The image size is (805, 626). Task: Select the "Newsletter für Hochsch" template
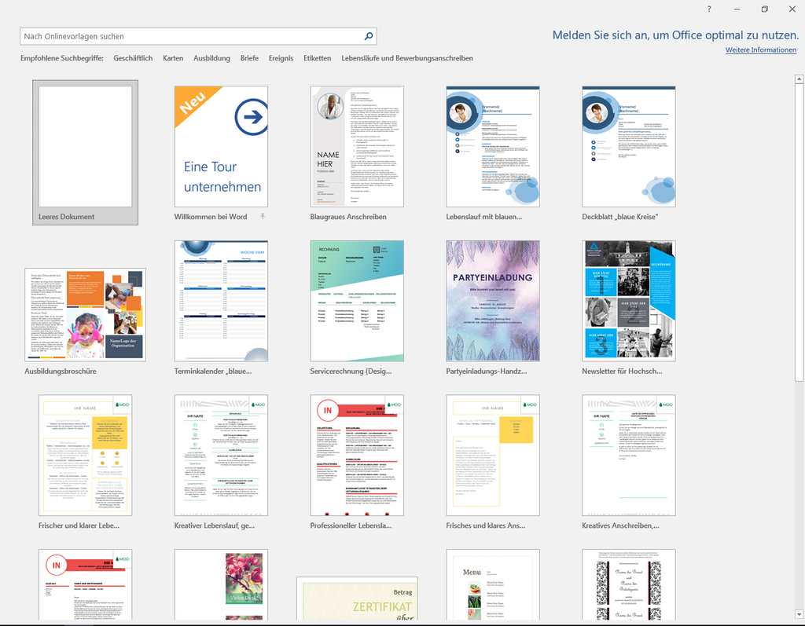[x=628, y=300]
